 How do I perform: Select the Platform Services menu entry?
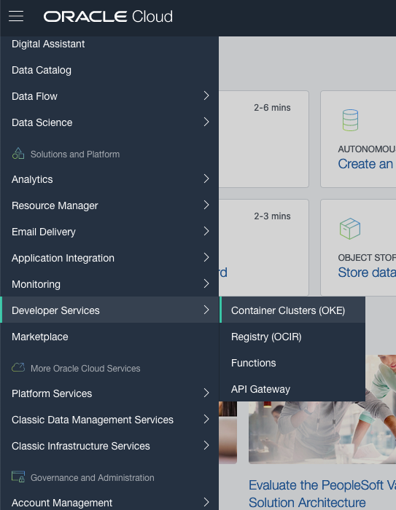pos(109,393)
